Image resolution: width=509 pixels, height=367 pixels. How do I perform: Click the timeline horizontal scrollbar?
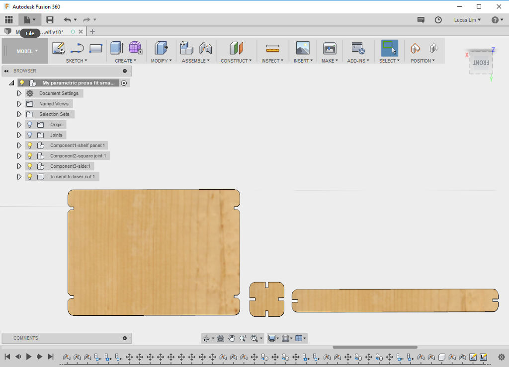(x=375, y=348)
